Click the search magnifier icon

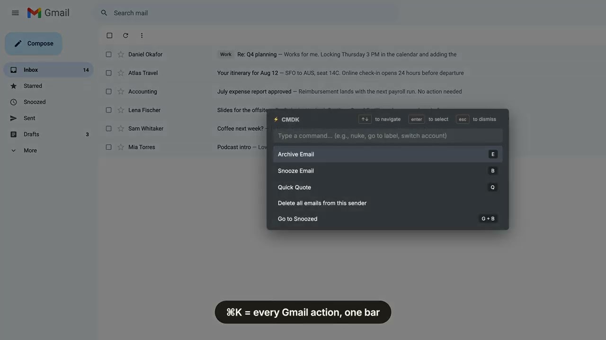tap(104, 13)
